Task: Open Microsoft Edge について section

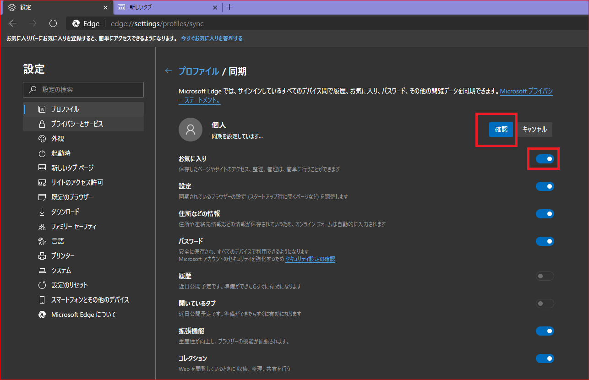Action: pyautogui.click(x=83, y=315)
